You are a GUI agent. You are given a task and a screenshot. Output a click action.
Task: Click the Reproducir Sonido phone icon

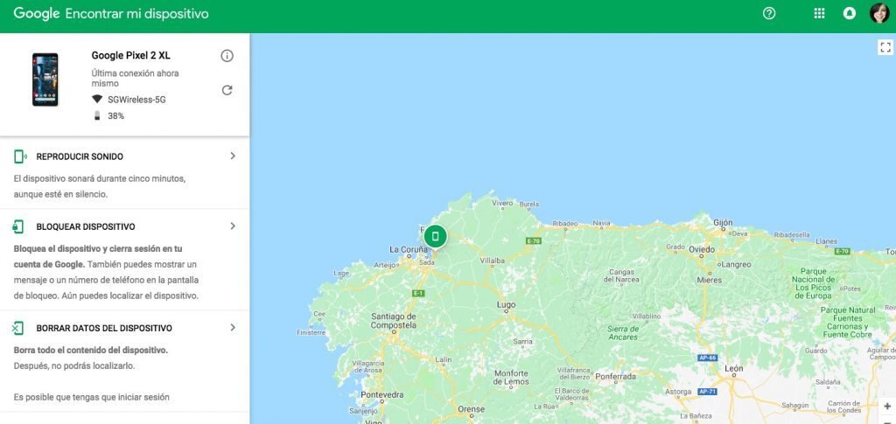pyautogui.click(x=20, y=156)
